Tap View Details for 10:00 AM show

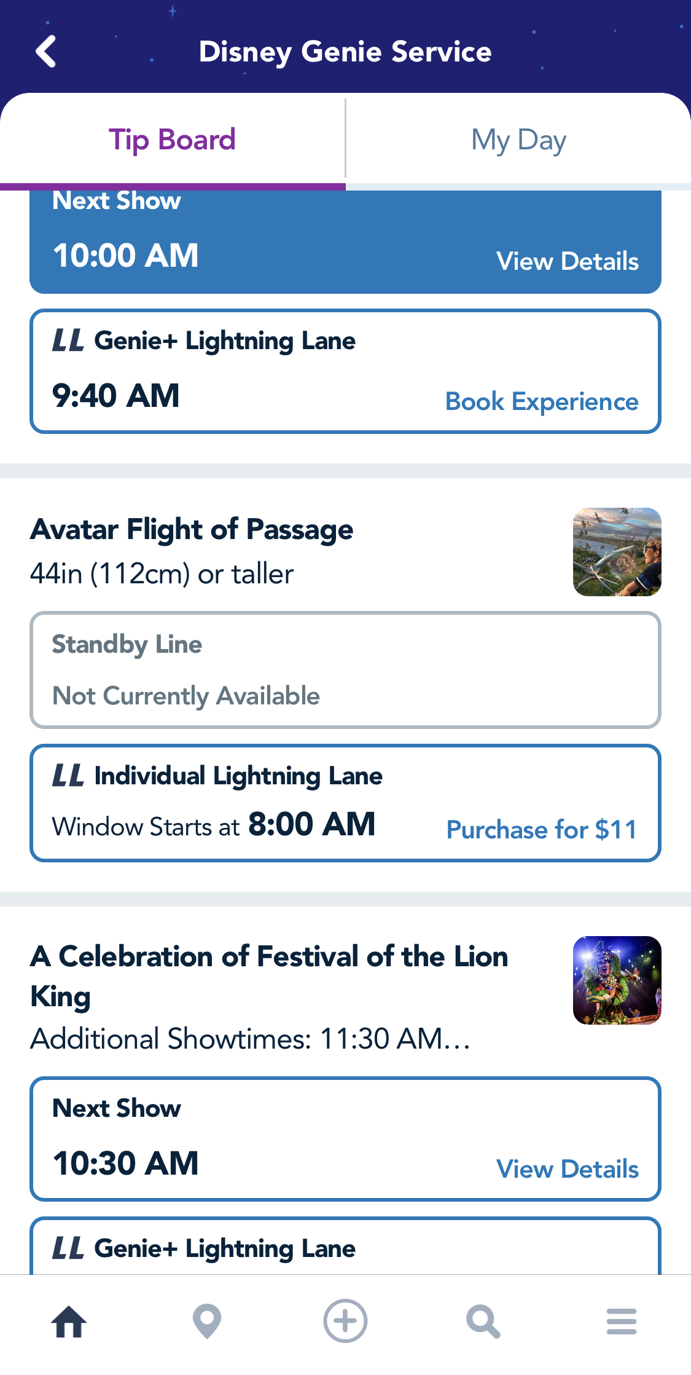tap(567, 261)
